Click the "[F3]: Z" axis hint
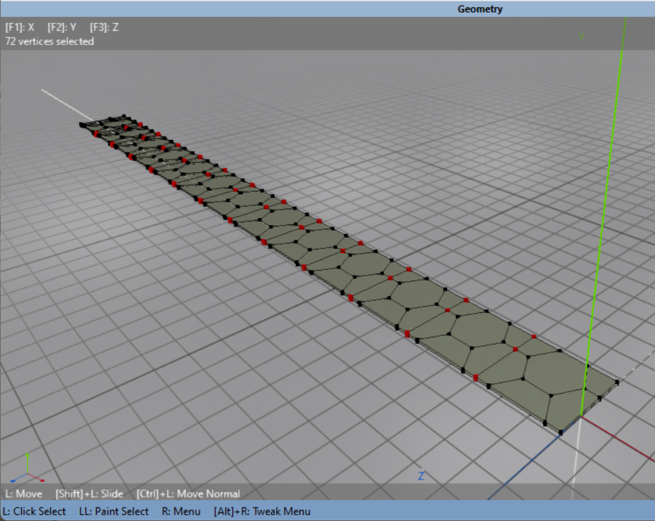 click(x=104, y=27)
